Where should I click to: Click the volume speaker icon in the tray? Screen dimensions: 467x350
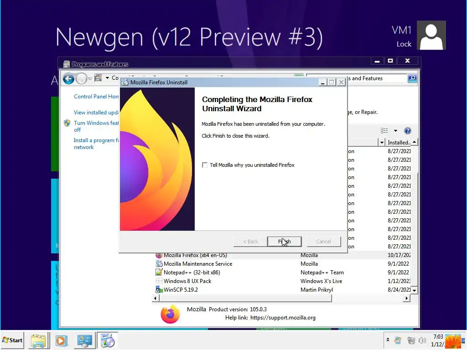422,340
